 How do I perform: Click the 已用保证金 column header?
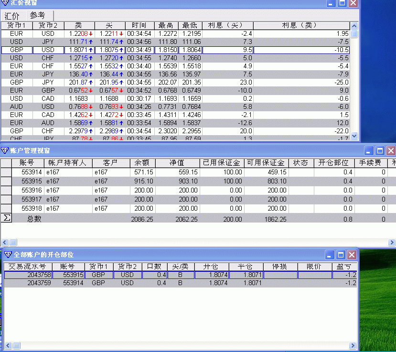tap(222, 163)
